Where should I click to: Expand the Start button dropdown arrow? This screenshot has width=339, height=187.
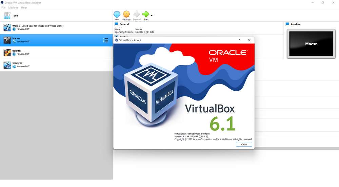click(152, 16)
